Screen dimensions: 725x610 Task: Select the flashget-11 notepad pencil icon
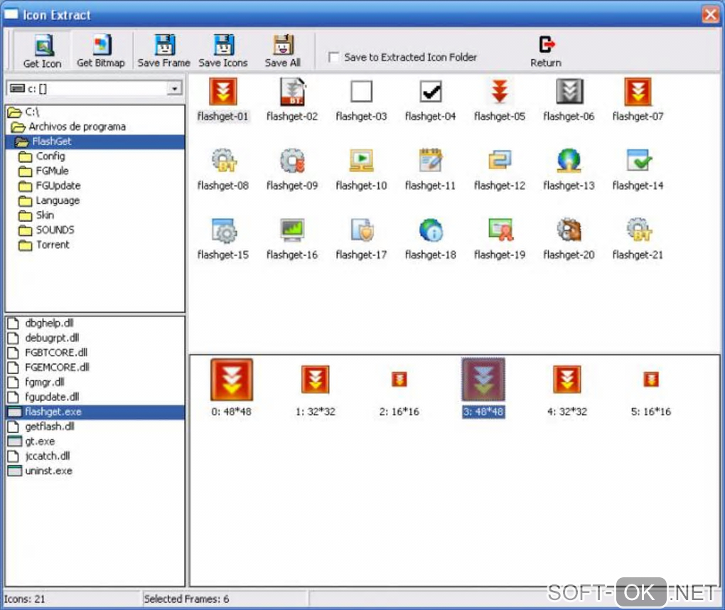[431, 168]
